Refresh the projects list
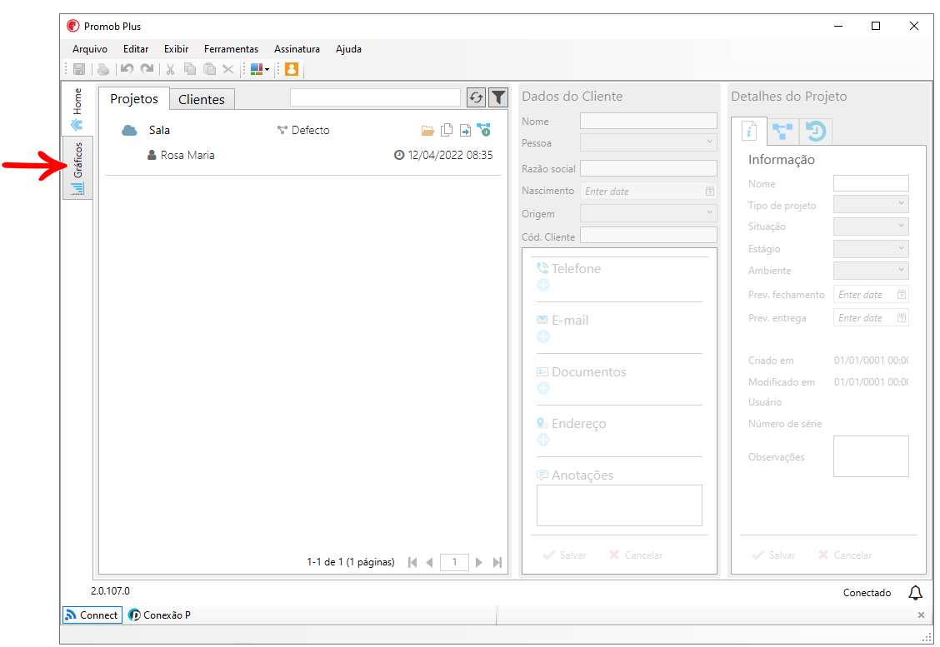This screenshot has height=647, width=940. 476,97
